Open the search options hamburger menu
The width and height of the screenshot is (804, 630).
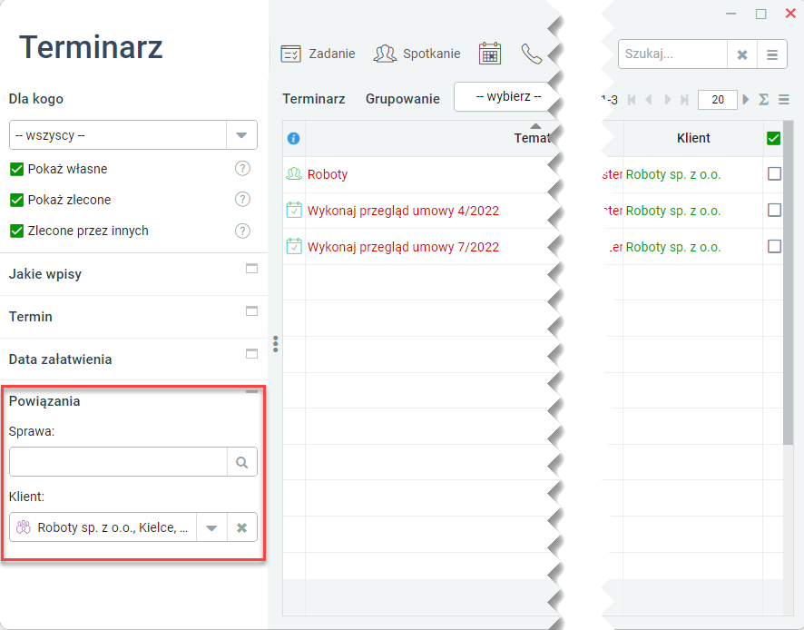772,54
